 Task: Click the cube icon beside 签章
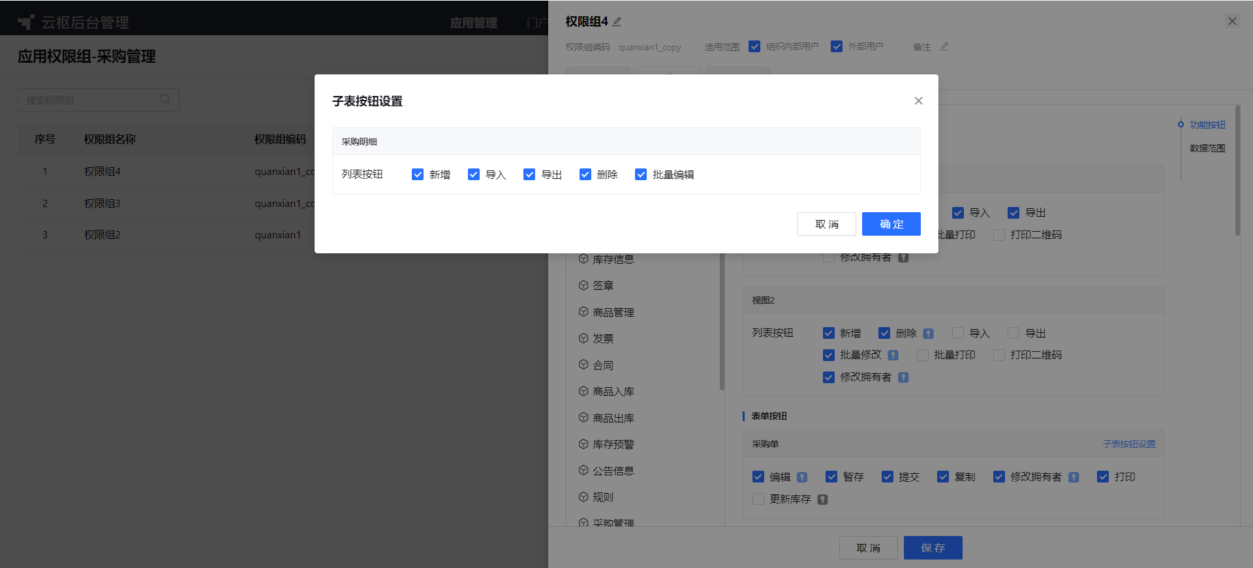tap(583, 285)
